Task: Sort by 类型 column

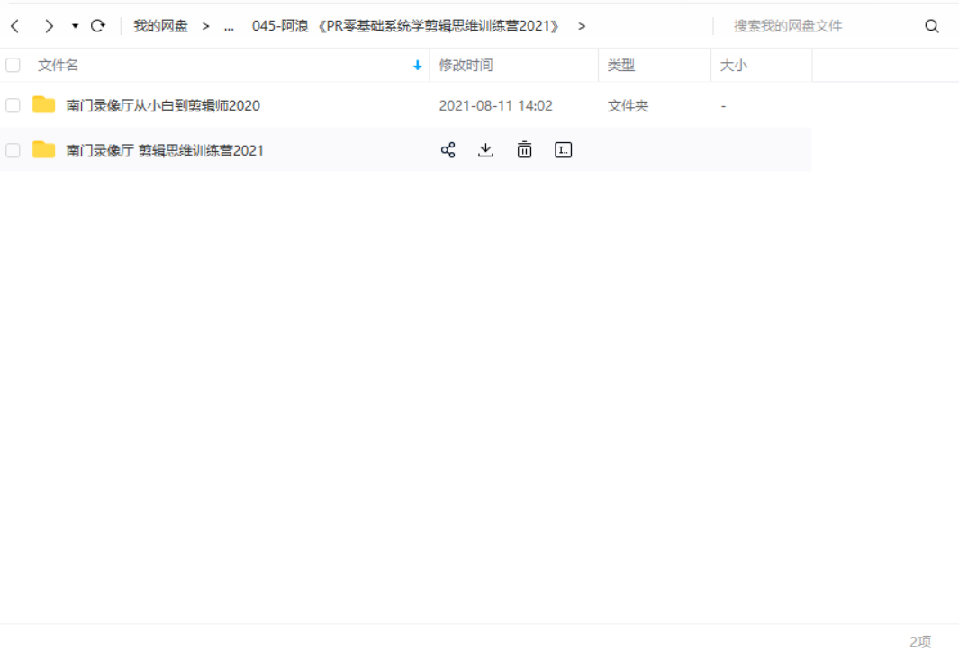Action: (620, 66)
